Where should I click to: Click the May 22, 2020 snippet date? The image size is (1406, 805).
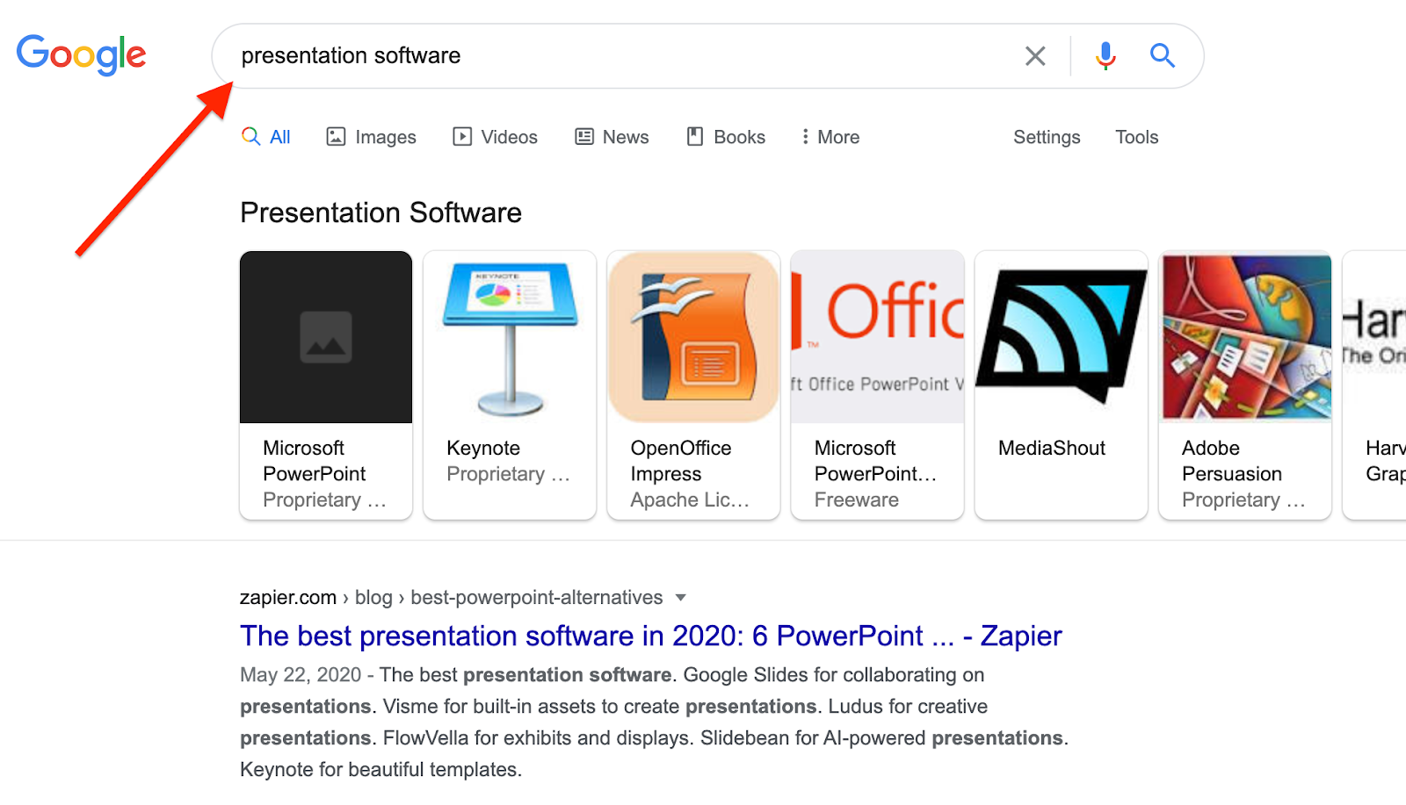pos(301,675)
